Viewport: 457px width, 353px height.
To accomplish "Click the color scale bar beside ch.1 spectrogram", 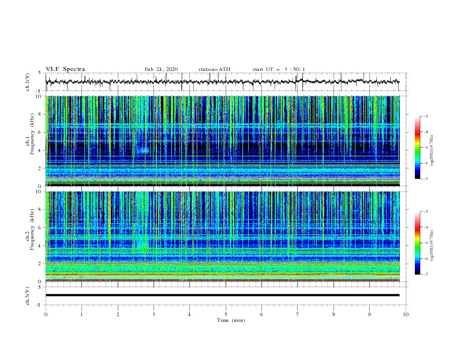I will pos(418,147).
